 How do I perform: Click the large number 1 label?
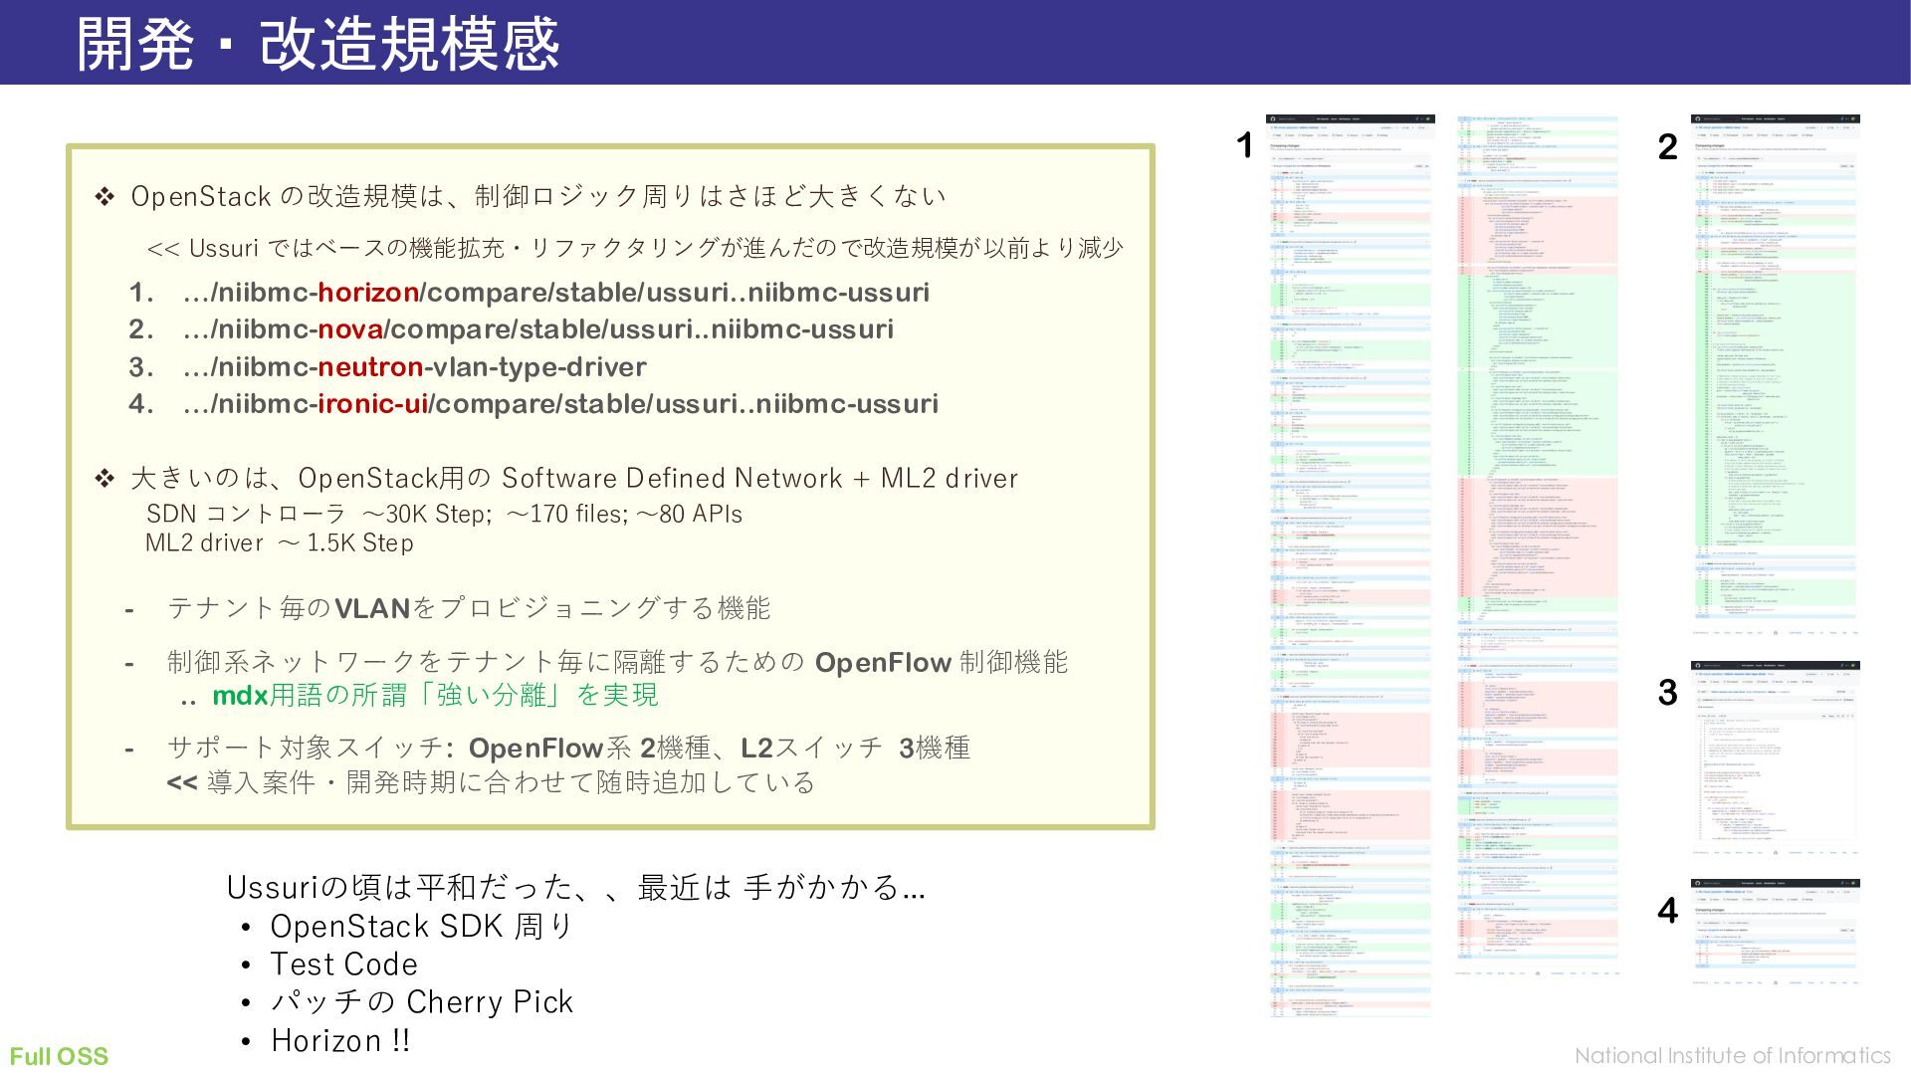tap(1244, 145)
